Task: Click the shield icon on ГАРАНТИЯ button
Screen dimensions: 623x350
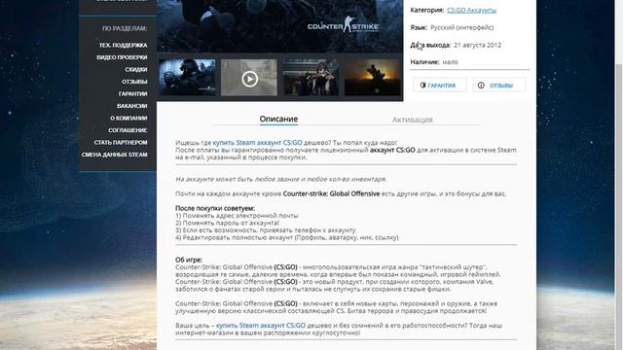Action: (422, 85)
